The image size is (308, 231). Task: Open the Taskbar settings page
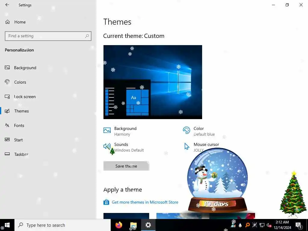(48, 154)
